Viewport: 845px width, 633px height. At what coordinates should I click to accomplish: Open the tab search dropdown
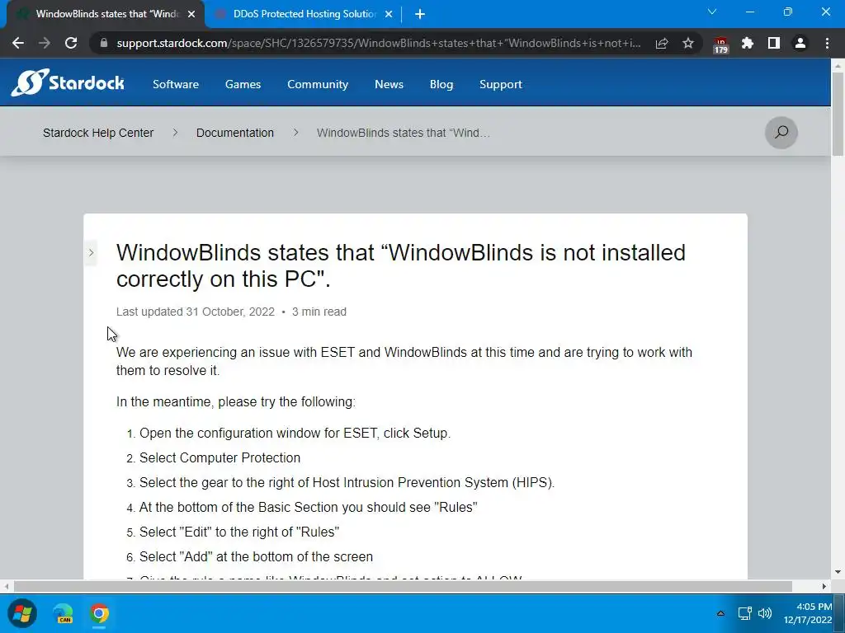(x=712, y=12)
